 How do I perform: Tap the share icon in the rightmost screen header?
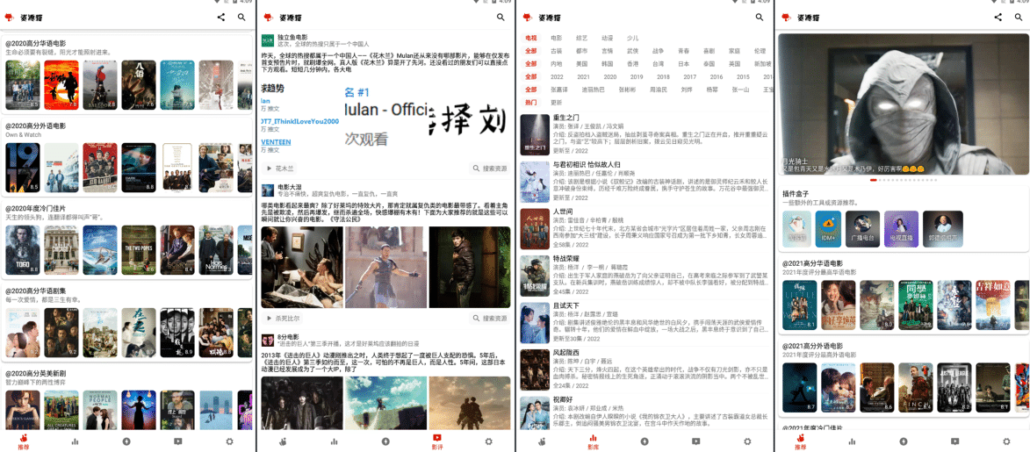tap(998, 17)
